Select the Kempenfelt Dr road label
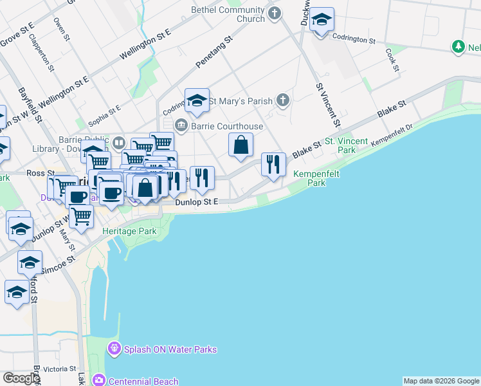The image size is (481, 386). [392, 135]
